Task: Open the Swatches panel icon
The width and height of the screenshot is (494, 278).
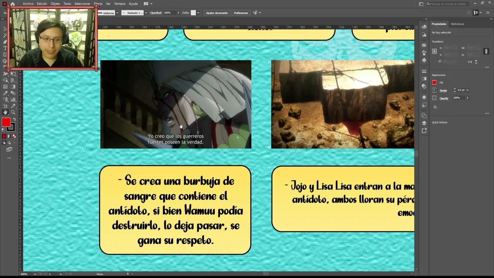Action: point(424,45)
